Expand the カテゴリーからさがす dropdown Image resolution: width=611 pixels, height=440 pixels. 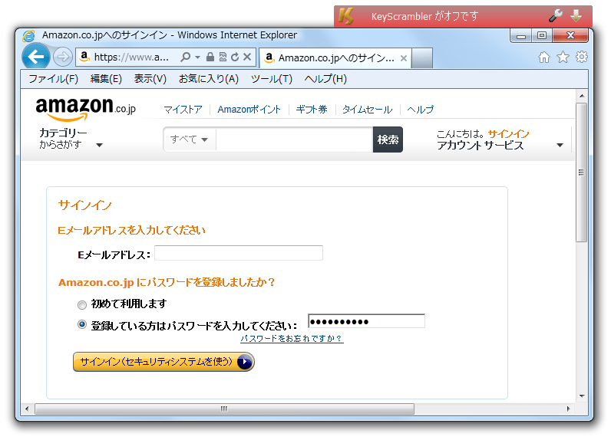coord(71,139)
